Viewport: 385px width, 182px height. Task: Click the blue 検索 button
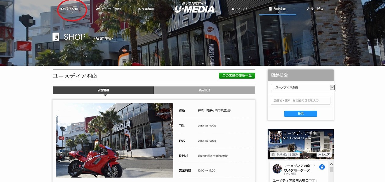[x=300, y=114]
